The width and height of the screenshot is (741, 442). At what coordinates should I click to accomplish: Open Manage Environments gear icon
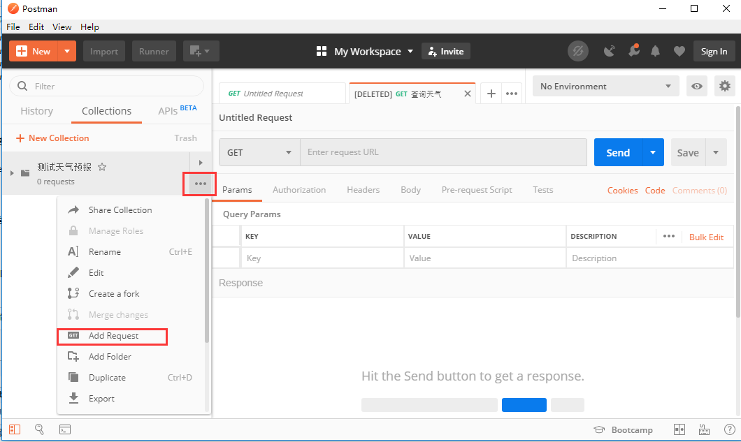click(x=724, y=86)
